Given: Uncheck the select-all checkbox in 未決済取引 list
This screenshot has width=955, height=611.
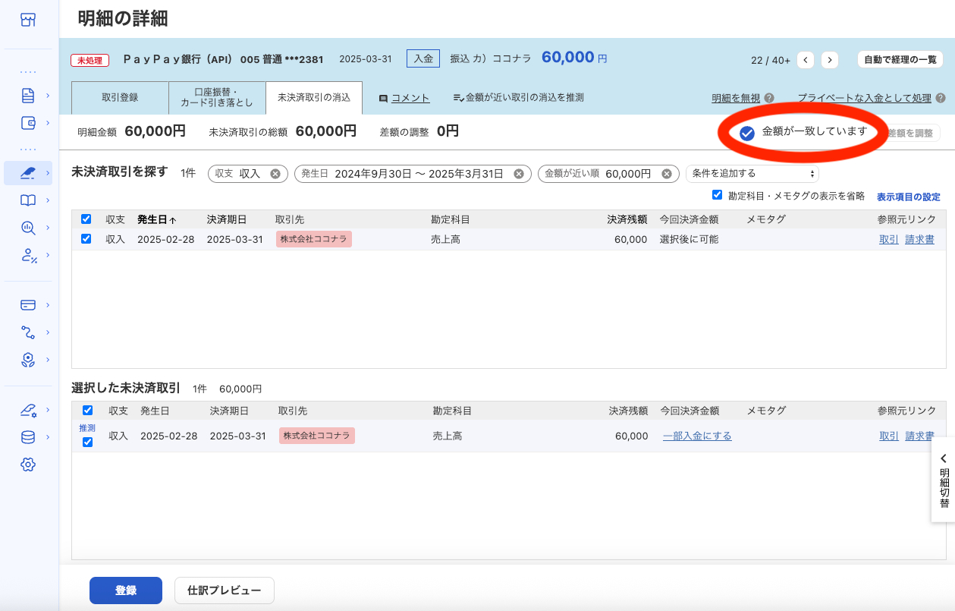Looking at the screenshot, I should 87,219.
